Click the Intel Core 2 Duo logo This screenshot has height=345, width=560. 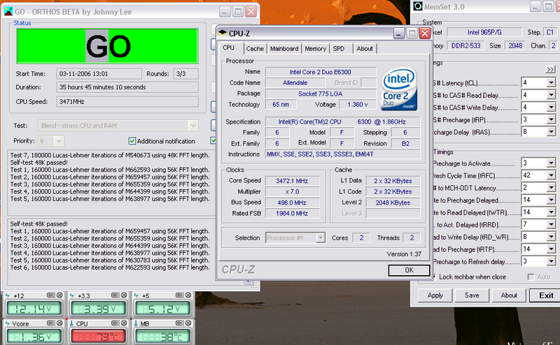(399, 89)
